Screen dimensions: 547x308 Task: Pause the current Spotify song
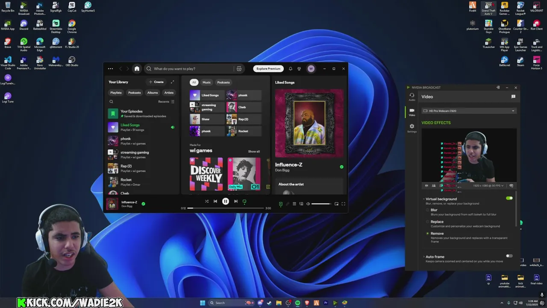pos(226,201)
